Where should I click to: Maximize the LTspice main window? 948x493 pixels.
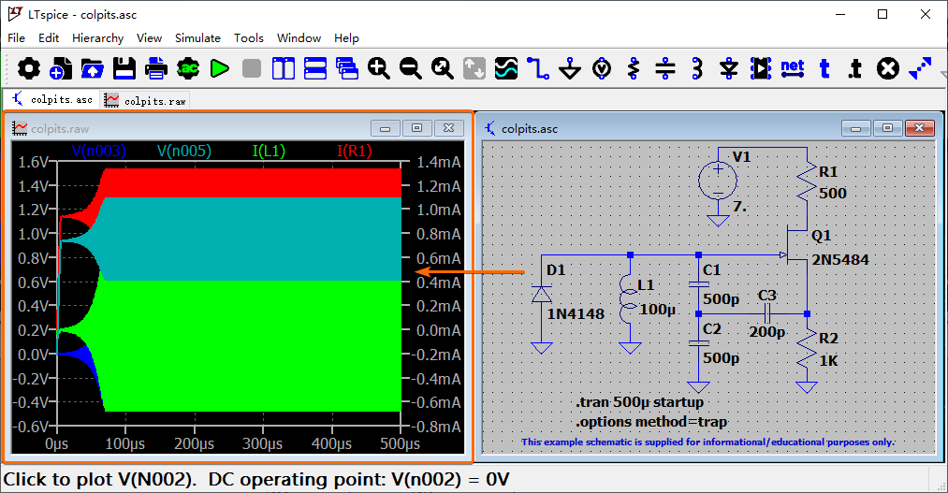click(882, 15)
